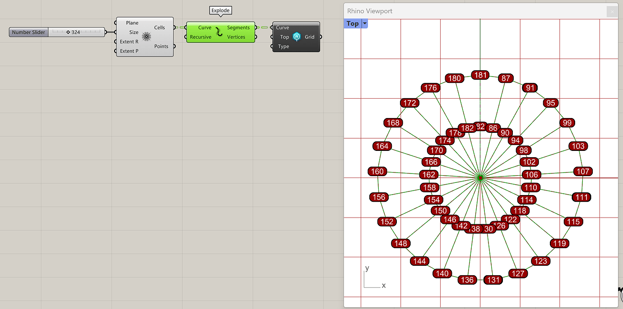Viewport: 623px width, 309px height.
Task: Close the Rhino Viewport window
Action: coord(612,11)
